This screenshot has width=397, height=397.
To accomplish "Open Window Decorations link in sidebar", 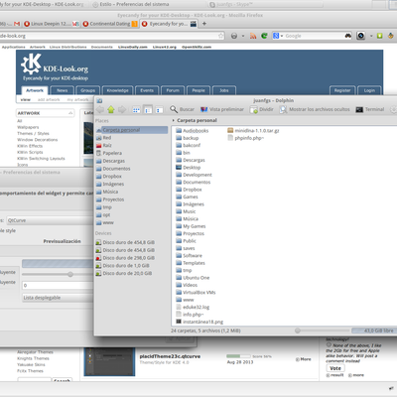I will [x=38, y=140].
